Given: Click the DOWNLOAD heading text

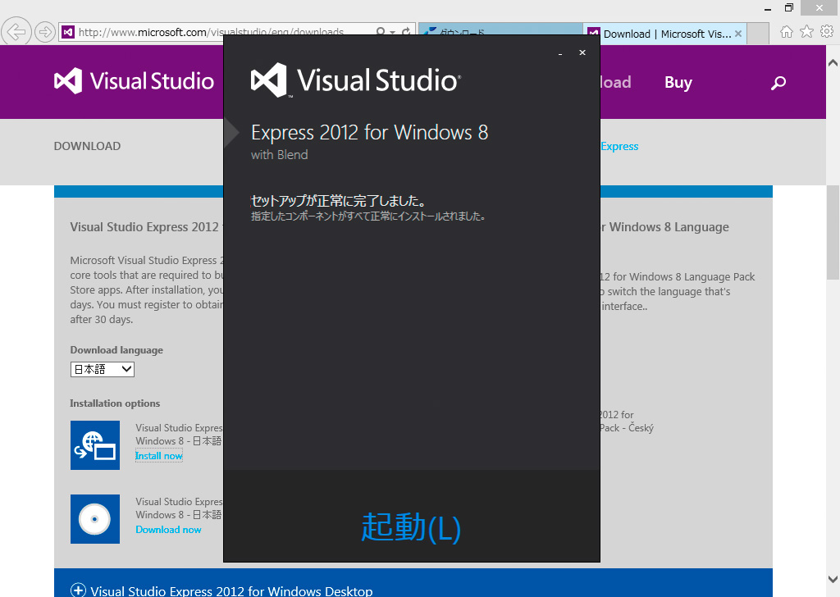Looking at the screenshot, I should click(87, 146).
